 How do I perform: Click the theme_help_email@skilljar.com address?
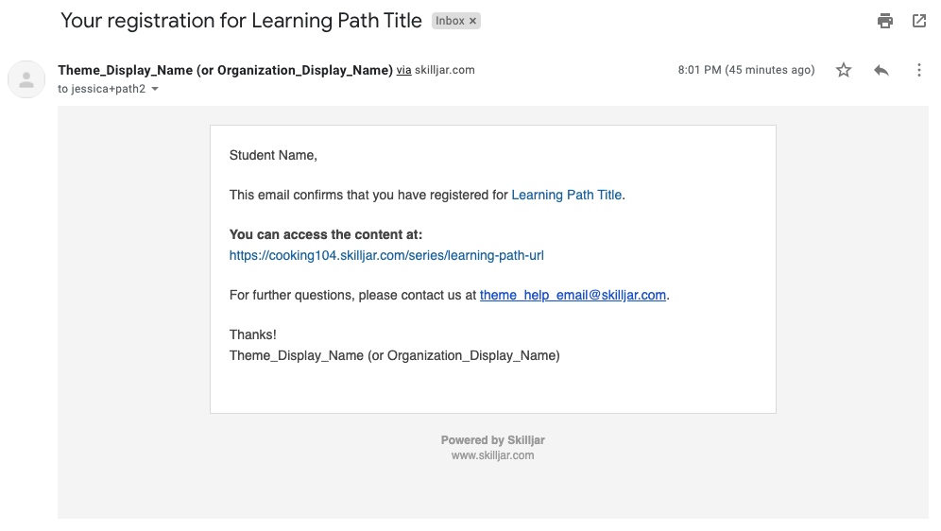click(573, 295)
